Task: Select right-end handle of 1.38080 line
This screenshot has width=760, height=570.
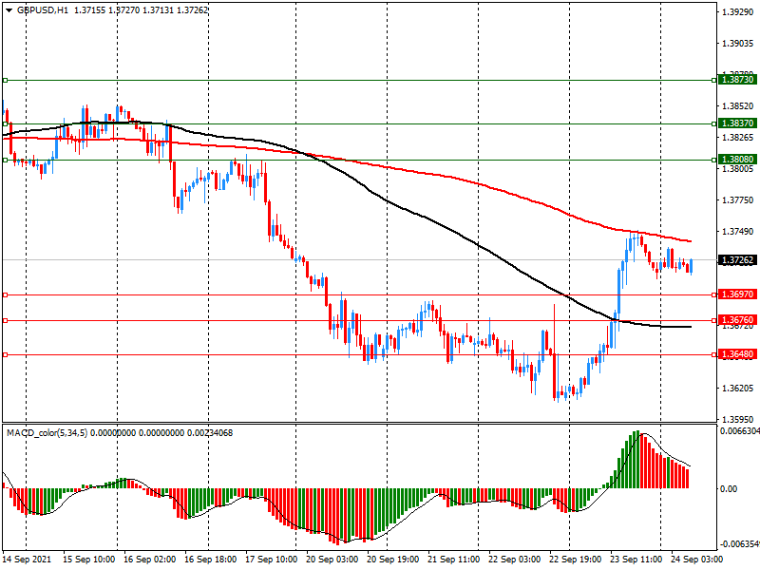Action: tap(714, 160)
